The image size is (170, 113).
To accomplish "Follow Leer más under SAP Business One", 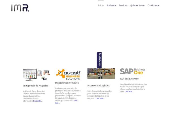I will (129, 92).
